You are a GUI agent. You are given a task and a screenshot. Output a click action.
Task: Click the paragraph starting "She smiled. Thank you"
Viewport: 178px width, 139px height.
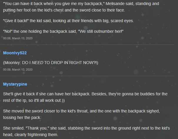(x=86, y=131)
